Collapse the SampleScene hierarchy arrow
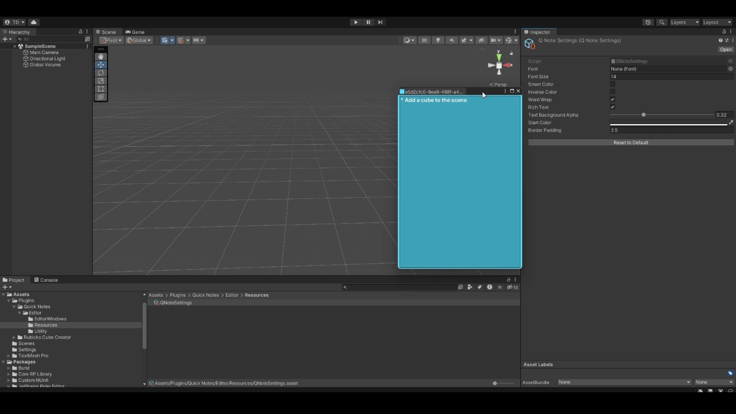This screenshot has width=736, height=414. pyautogui.click(x=14, y=47)
